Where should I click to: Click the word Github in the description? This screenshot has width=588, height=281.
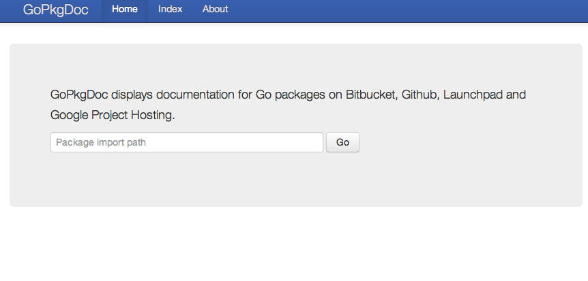(x=419, y=95)
